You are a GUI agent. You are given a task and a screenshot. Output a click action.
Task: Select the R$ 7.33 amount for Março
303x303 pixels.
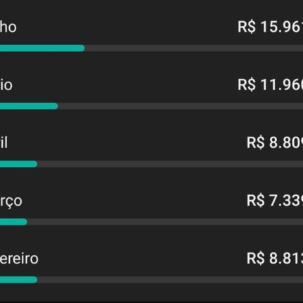[275, 201]
